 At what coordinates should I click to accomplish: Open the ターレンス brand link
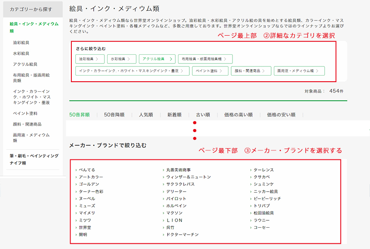(x=264, y=170)
